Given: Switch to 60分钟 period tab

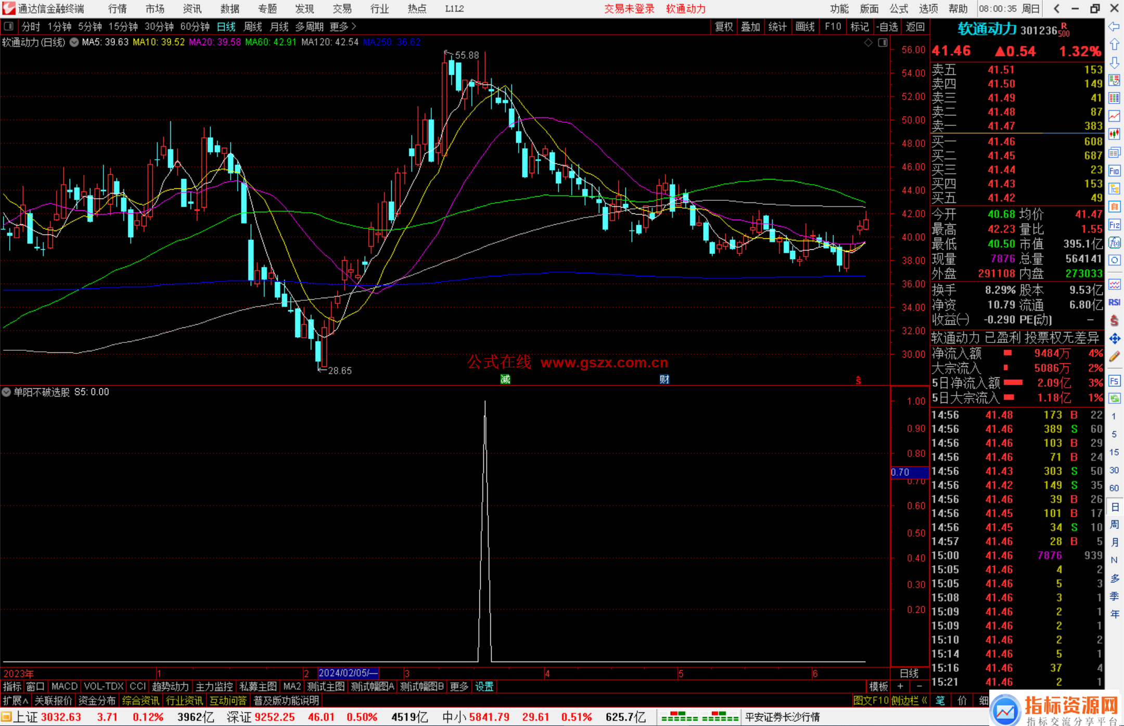Looking at the screenshot, I should tap(195, 27).
